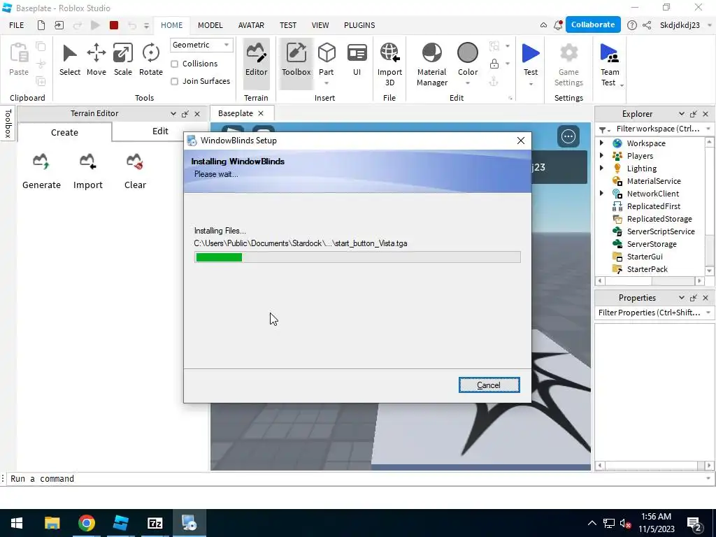Screen dimensions: 716x537
Task: Open 7-Zip from the taskbar
Action: tap(155, 523)
